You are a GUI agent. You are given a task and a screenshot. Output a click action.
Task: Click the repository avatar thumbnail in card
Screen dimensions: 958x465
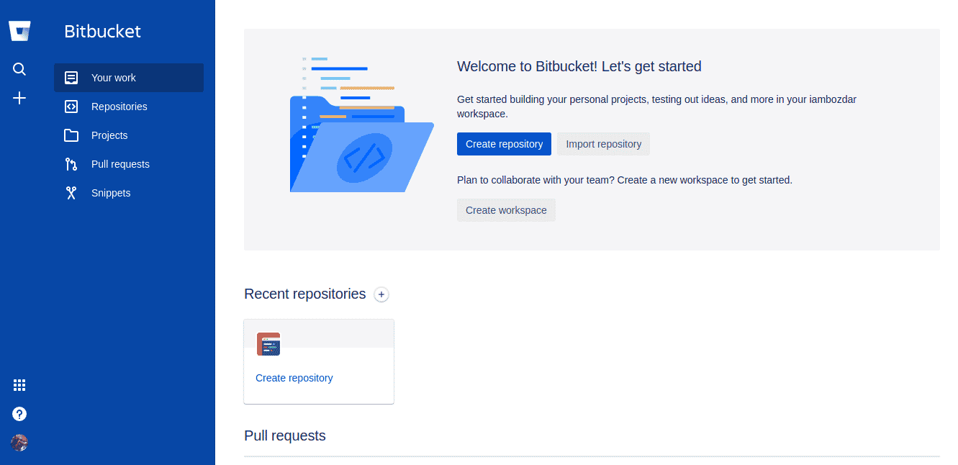pos(268,344)
